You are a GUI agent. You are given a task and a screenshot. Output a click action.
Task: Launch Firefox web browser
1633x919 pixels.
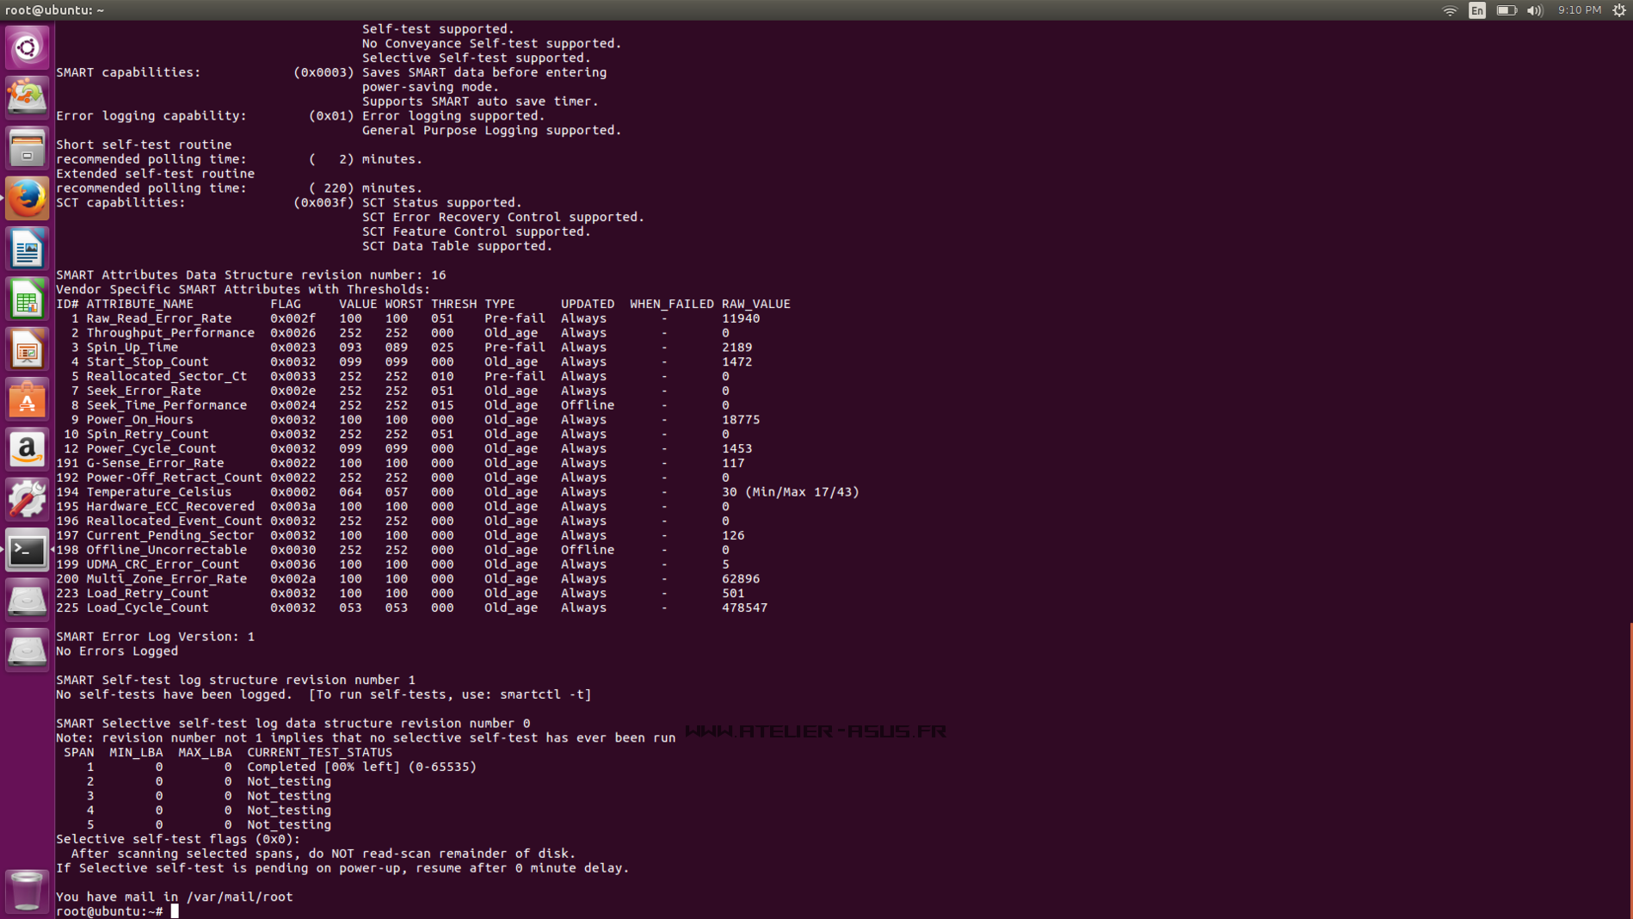pyautogui.click(x=27, y=198)
